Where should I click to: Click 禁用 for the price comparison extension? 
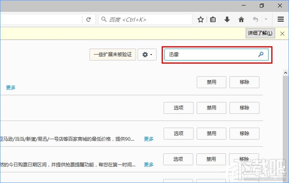(211, 134)
